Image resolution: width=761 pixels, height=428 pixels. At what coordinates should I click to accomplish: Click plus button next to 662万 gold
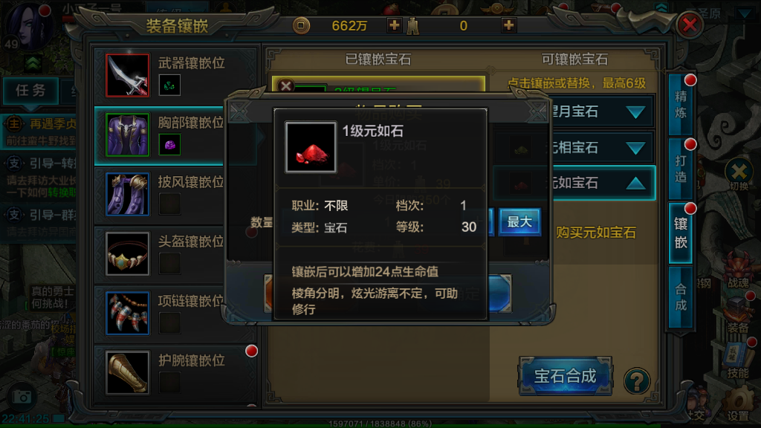pyautogui.click(x=394, y=25)
